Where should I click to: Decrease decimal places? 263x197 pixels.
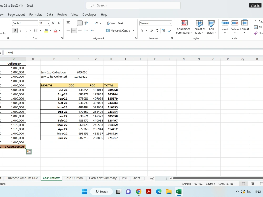click(169, 30)
